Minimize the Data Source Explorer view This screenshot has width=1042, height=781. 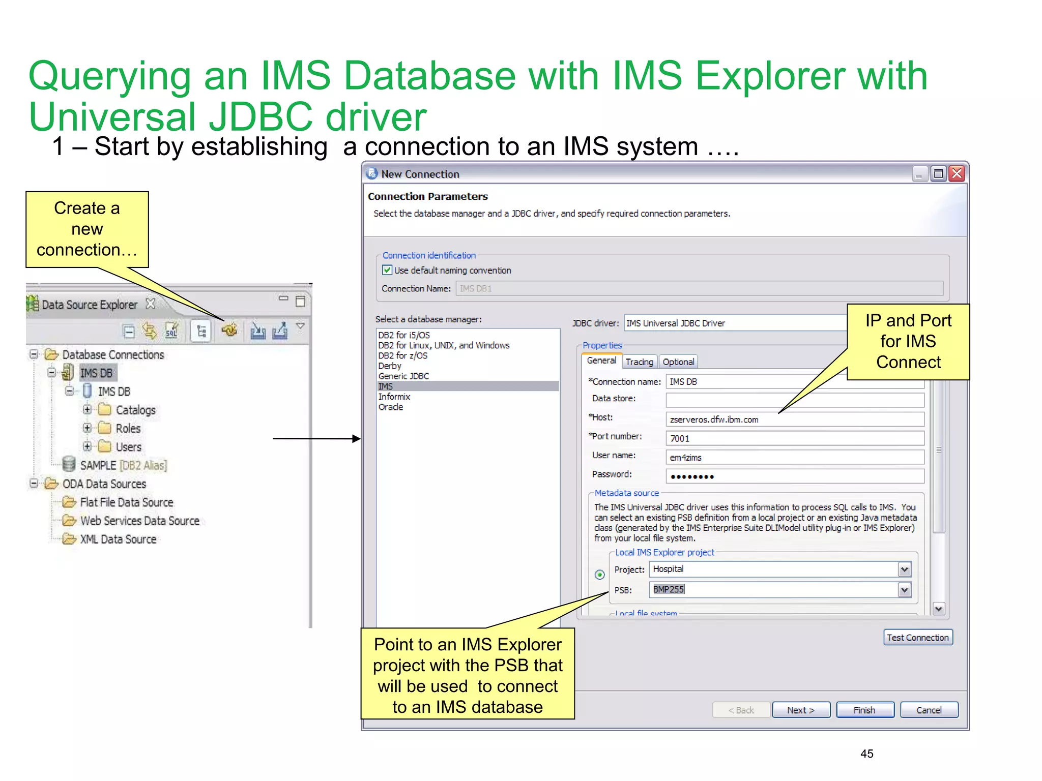(283, 298)
